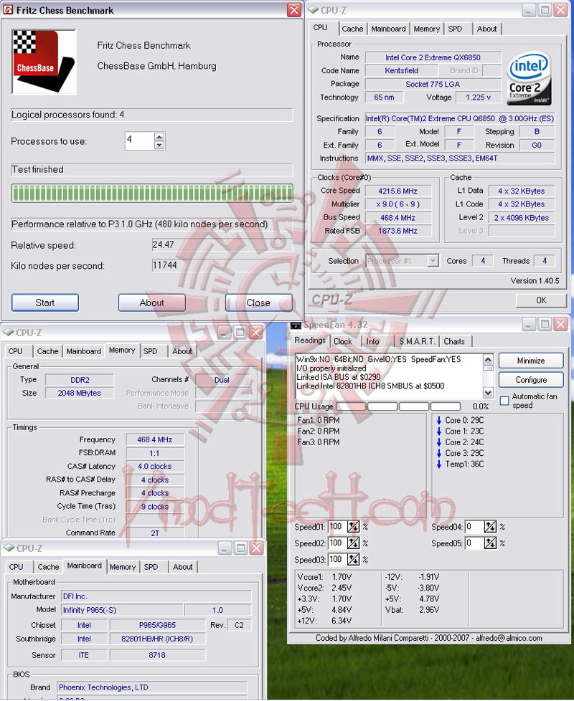
Task: Click Close button in Fritz Chess Benchmark
Action: click(x=258, y=302)
